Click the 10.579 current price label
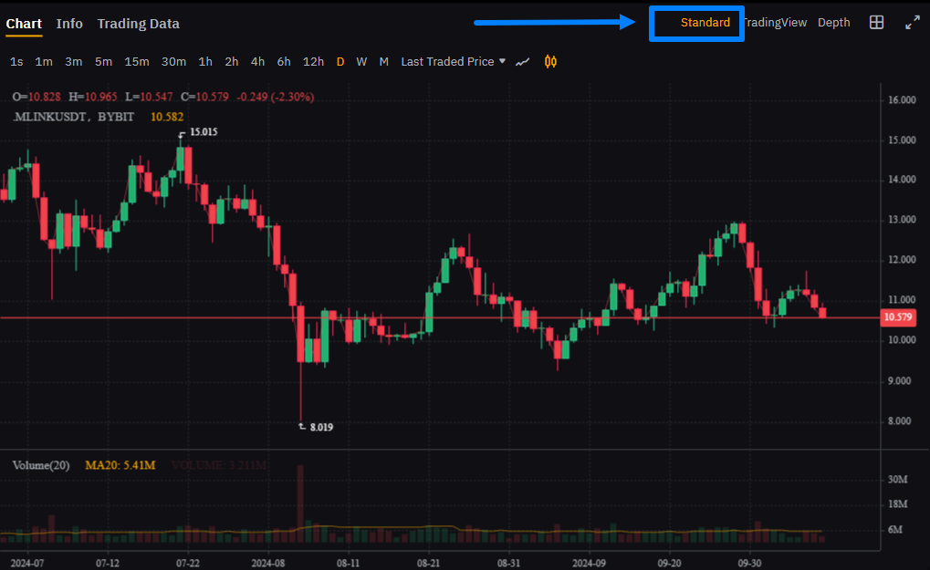Viewport: 930px width, 570px height. (x=898, y=317)
